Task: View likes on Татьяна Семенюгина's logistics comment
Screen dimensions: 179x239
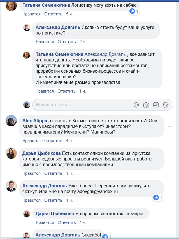Action: [134, 12]
